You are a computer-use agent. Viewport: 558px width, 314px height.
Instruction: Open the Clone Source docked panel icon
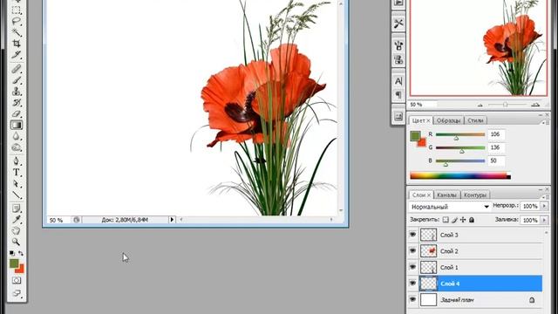(398, 59)
